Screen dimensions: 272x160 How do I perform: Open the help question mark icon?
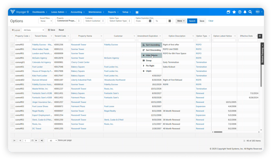(x=240, y=12)
